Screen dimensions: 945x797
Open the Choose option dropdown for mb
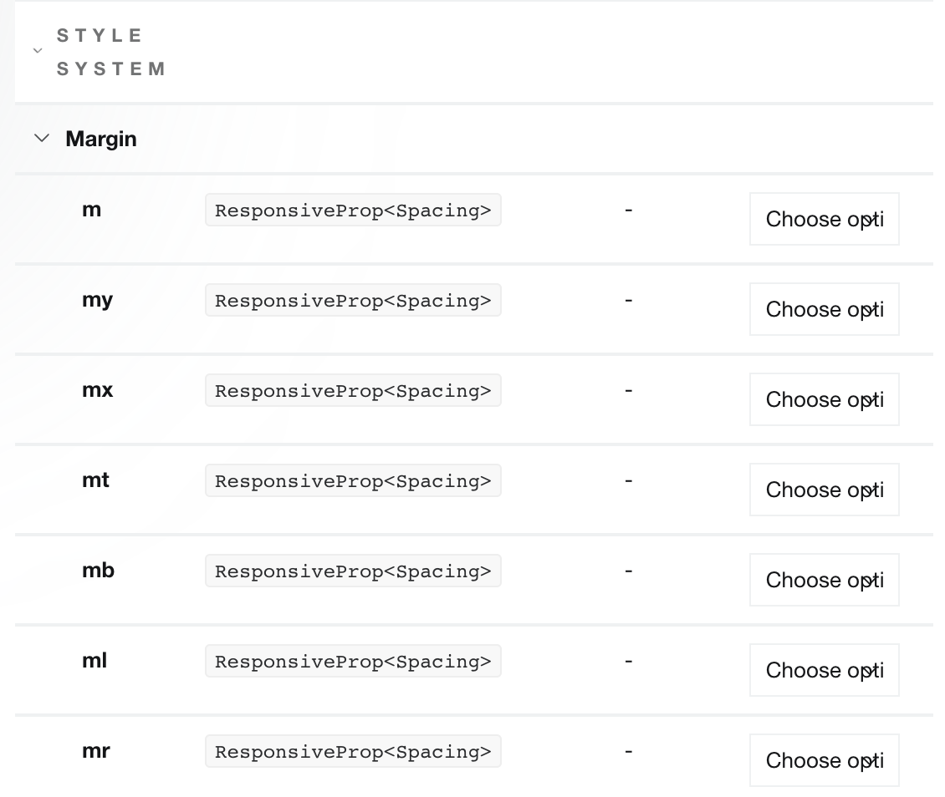click(x=824, y=580)
